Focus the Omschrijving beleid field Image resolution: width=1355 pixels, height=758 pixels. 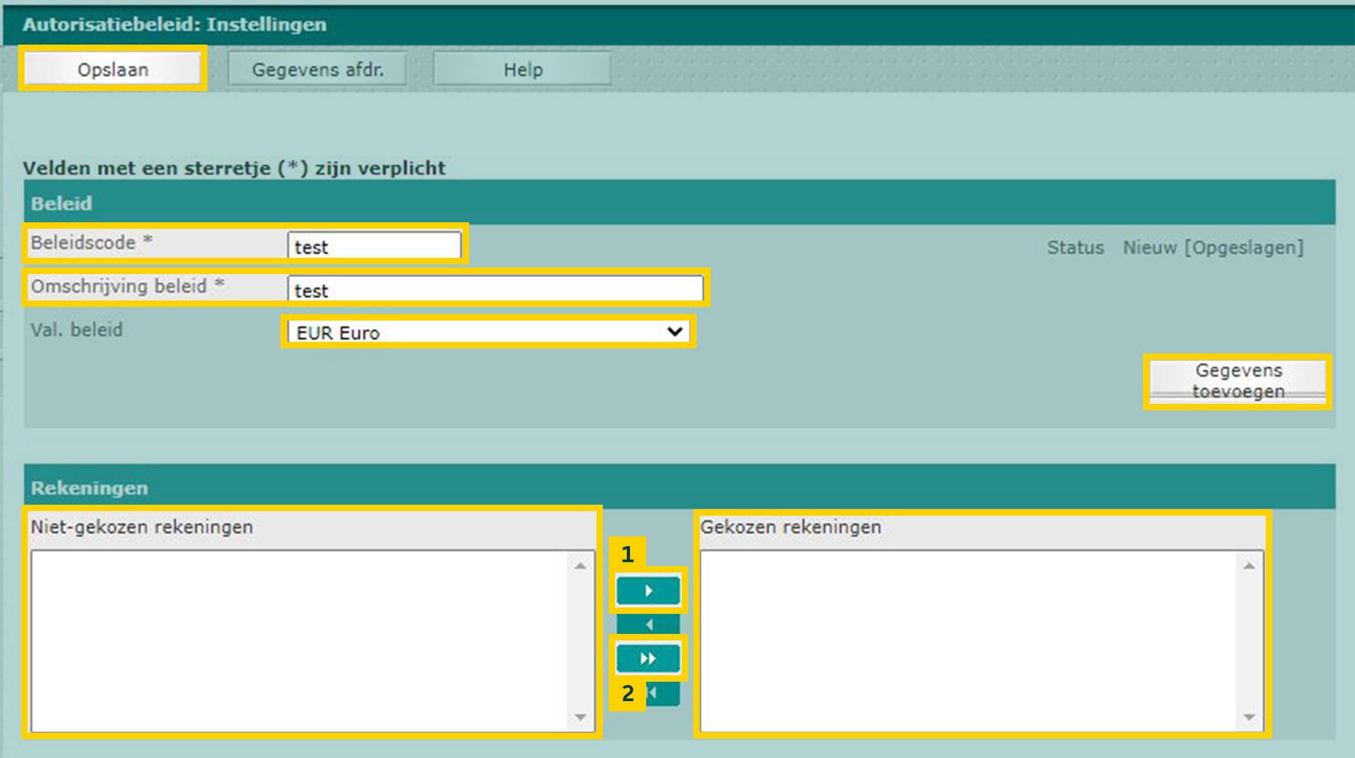coord(495,290)
